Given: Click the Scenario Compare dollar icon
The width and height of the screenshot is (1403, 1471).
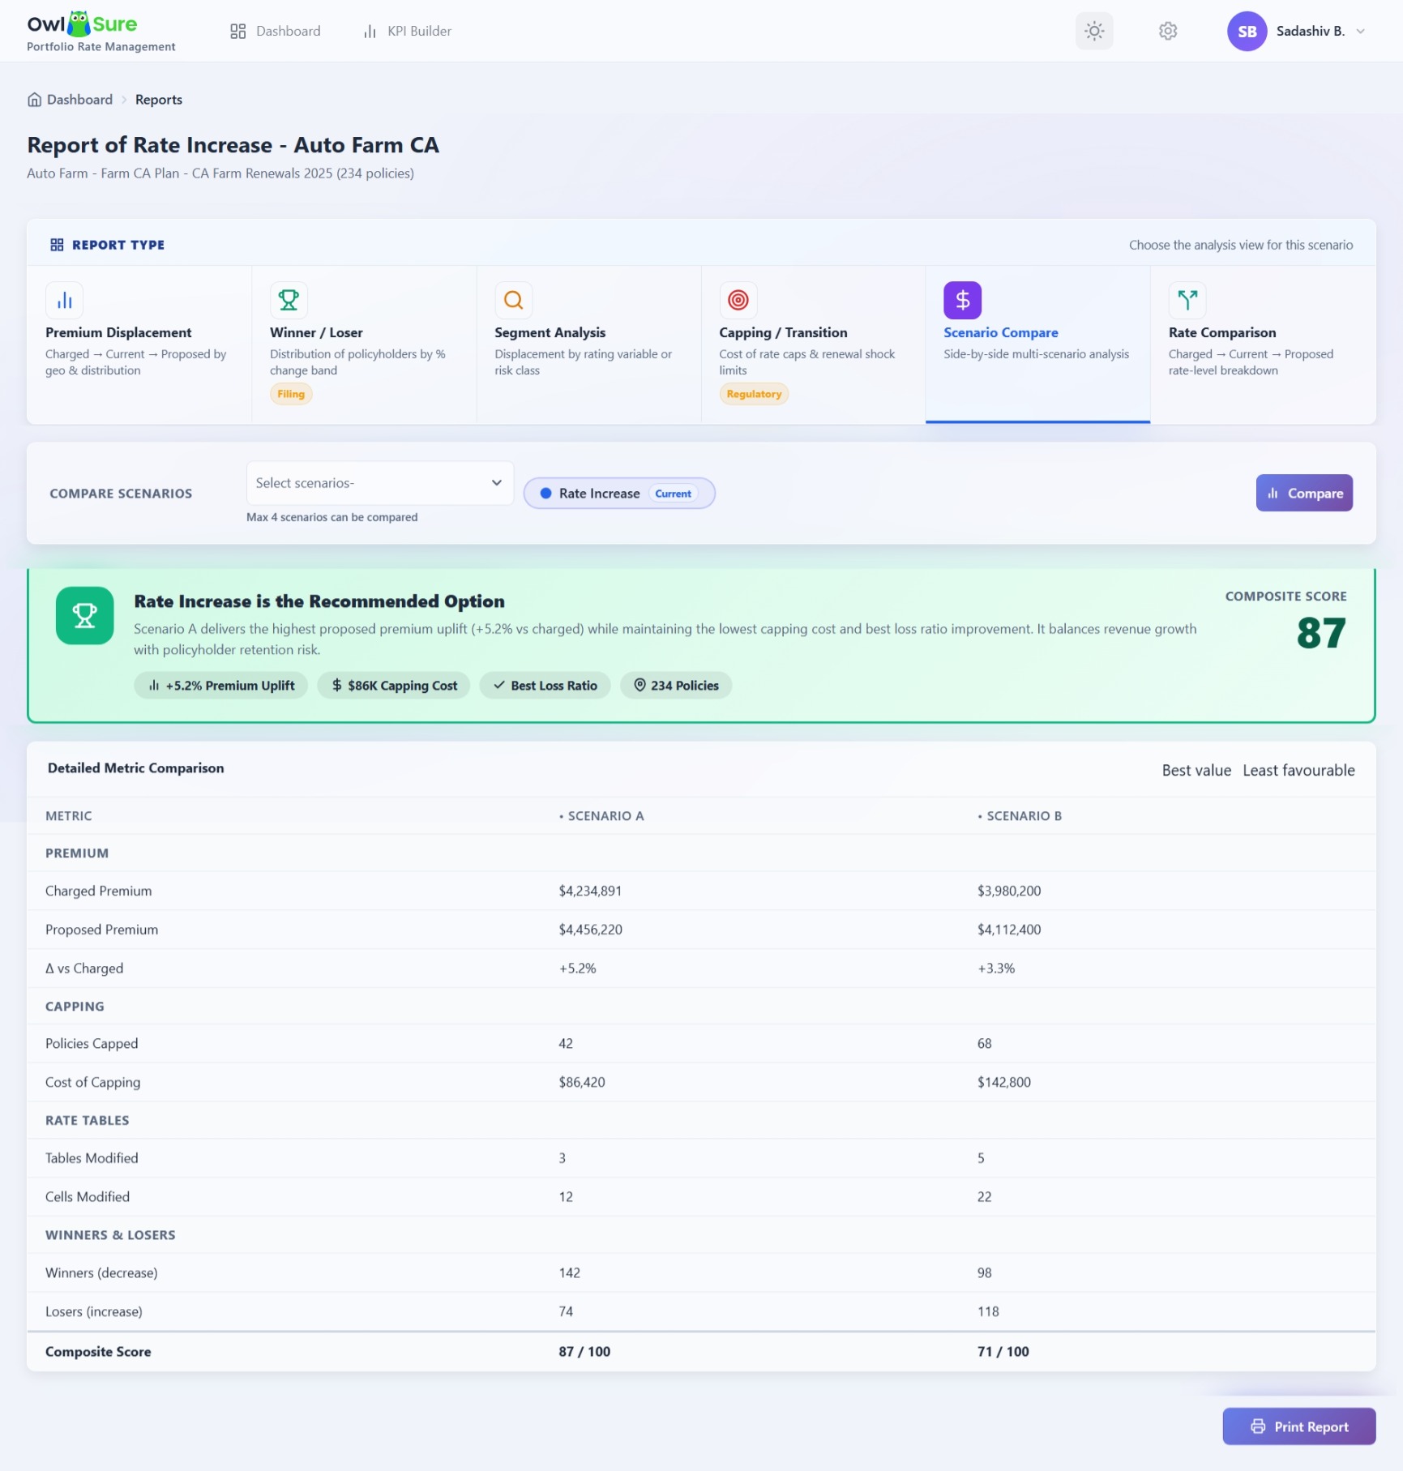Looking at the screenshot, I should pyautogui.click(x=962, y=300).
